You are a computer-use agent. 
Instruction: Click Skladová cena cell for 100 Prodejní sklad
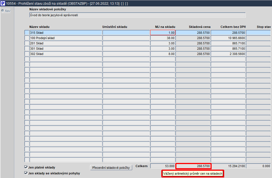click(193, 38)
